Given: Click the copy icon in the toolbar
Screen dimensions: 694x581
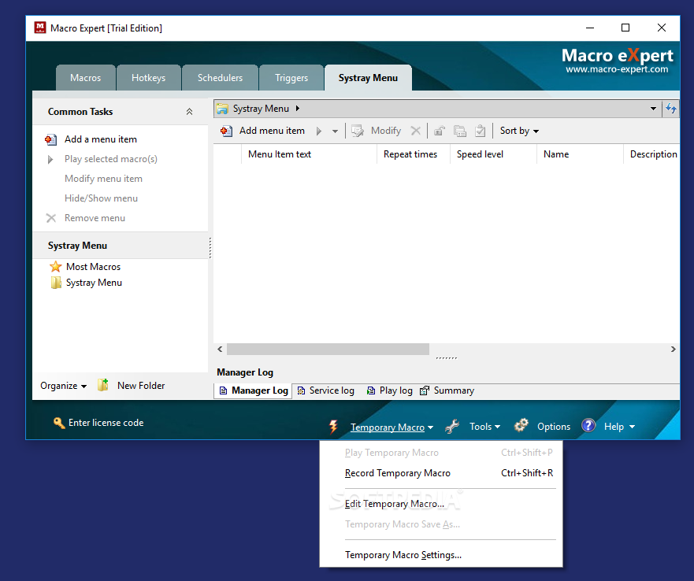Looking at the screenshot, I should point(460,131).
